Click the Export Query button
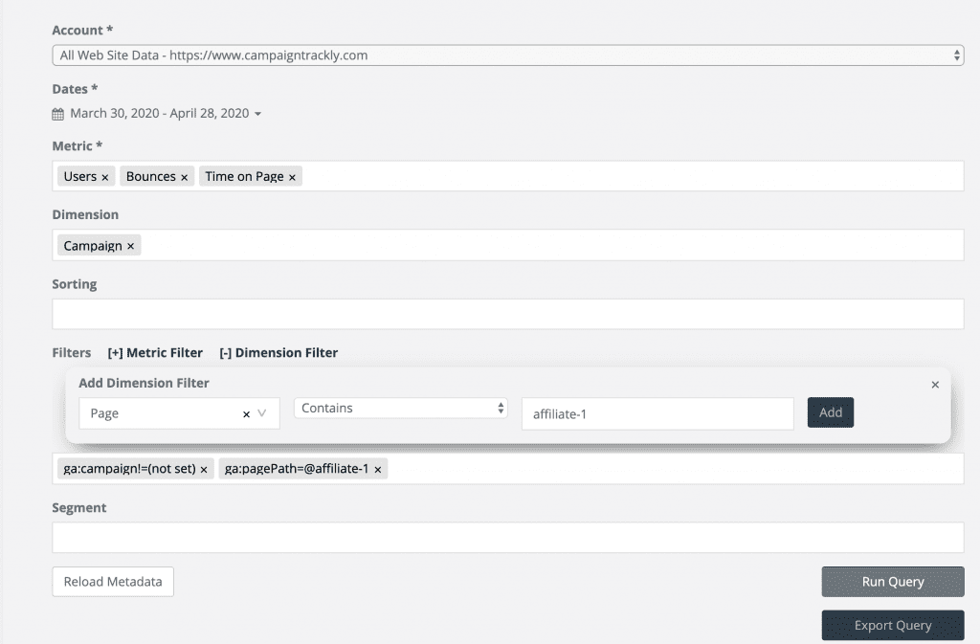Viewport: 980px width, 644px height. (x=893, y=625)
